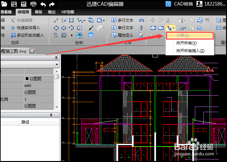Select the Spline curve tool
This screenshot has height=162, width=227.
coord(56,35)
